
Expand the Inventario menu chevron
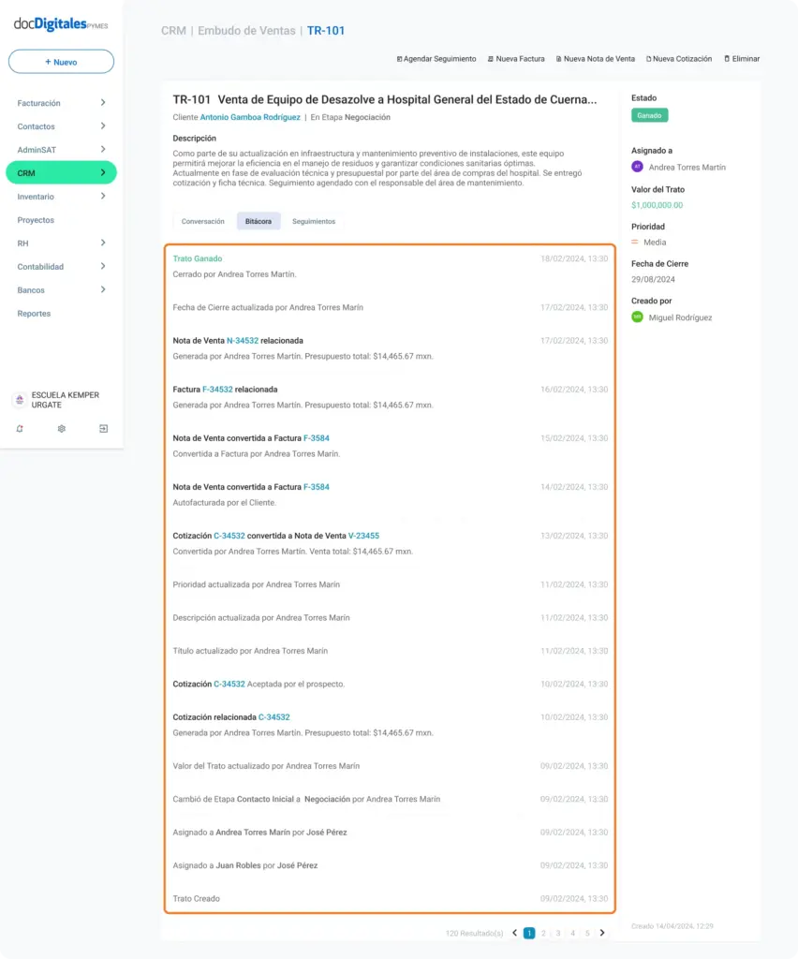click(103, 197)
